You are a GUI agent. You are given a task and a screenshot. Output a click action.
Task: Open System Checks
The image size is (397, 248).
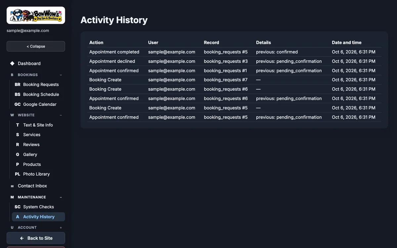[38, 207]
